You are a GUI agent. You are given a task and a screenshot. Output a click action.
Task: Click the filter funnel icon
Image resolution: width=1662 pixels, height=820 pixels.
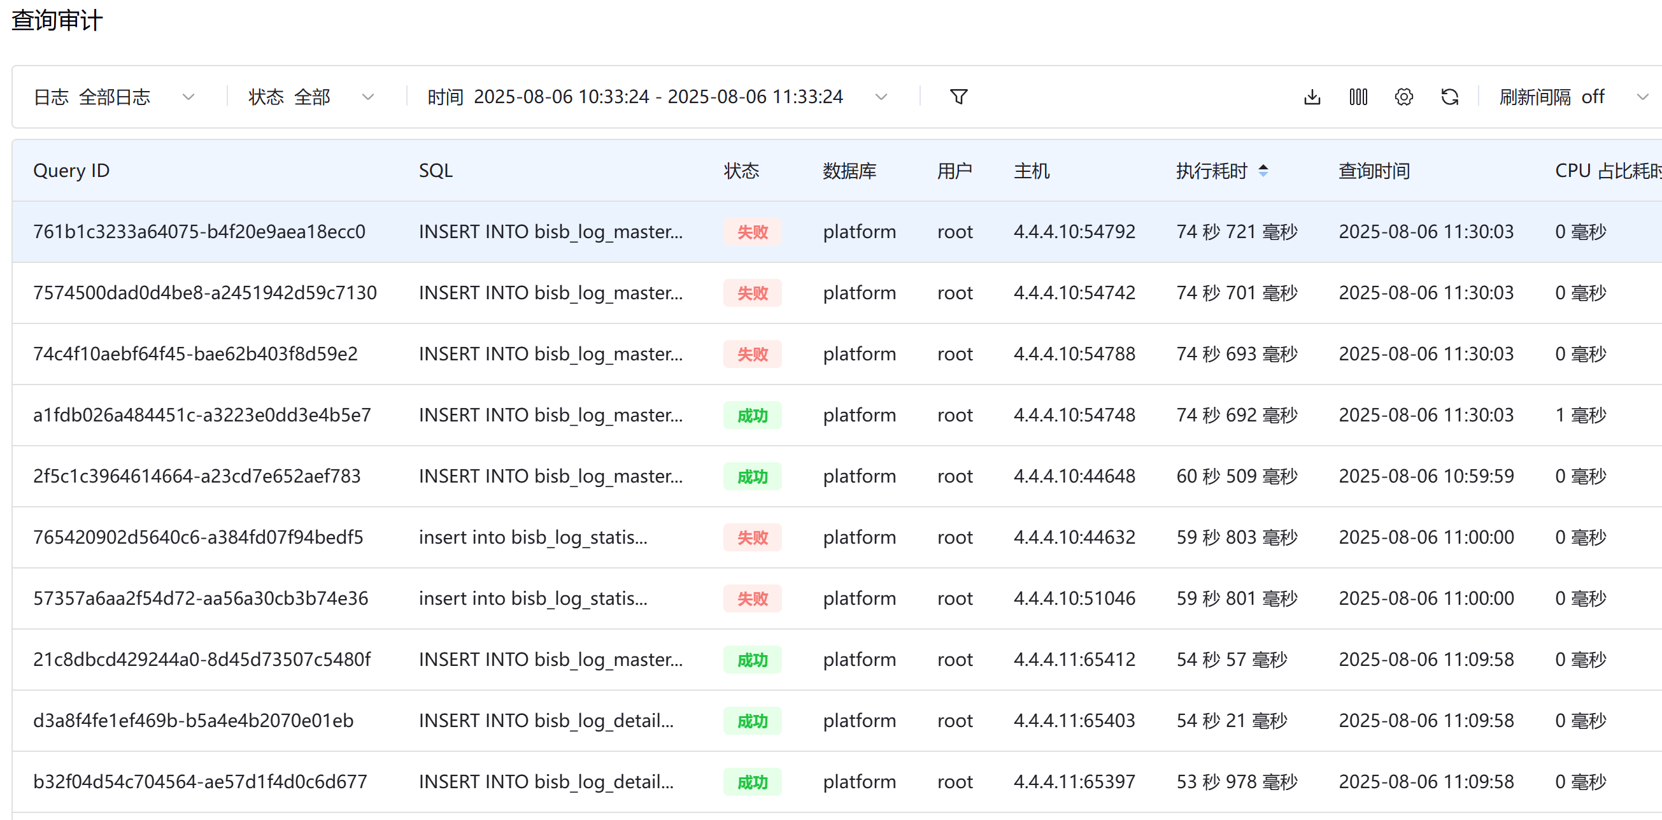click(959, 97)
